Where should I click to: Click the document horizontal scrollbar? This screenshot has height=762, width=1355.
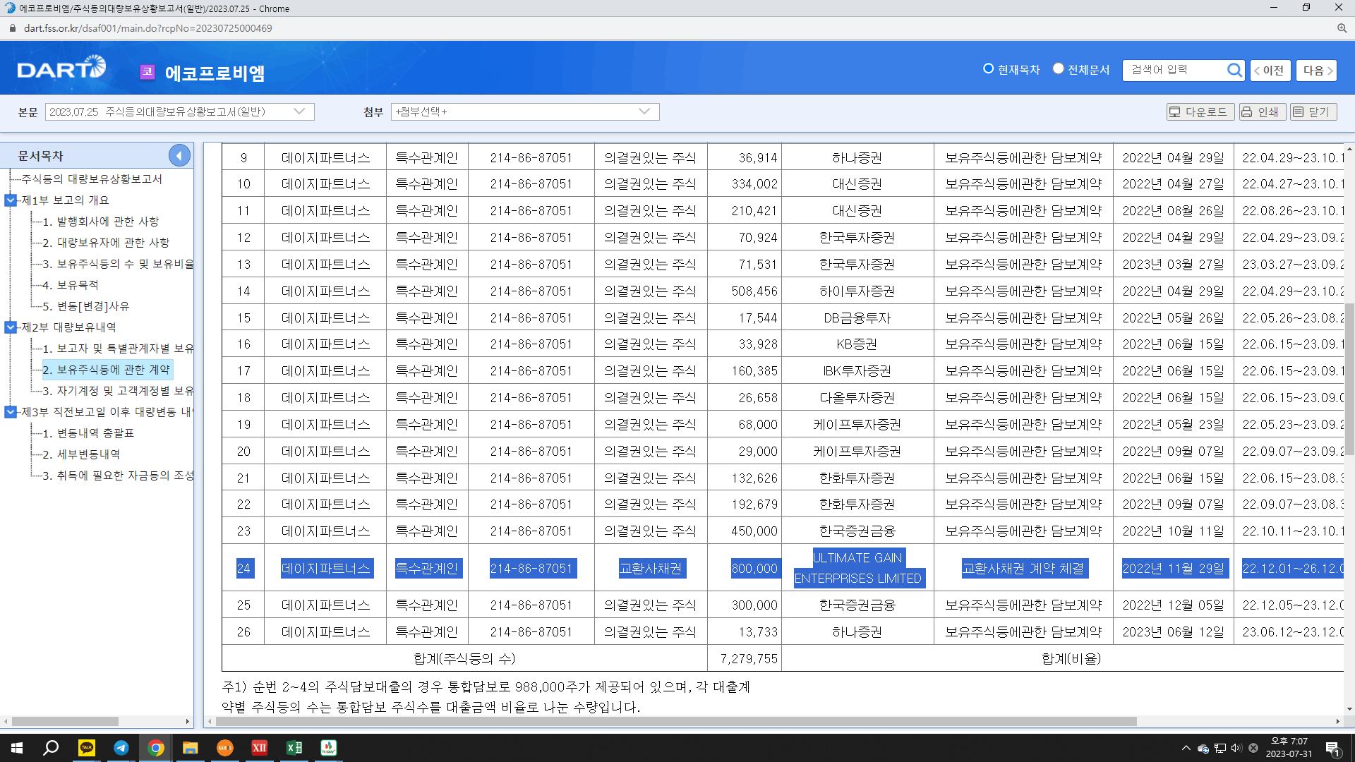676,721
